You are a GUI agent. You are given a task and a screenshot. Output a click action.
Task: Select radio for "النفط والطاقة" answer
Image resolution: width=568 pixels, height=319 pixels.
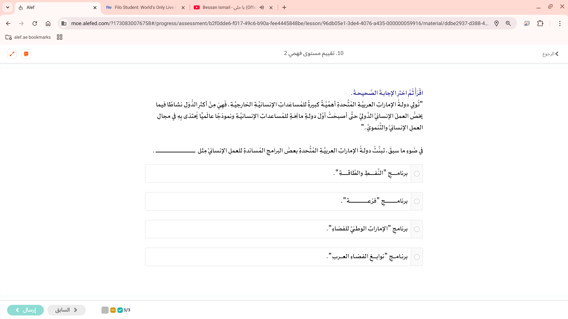point(417,174)
